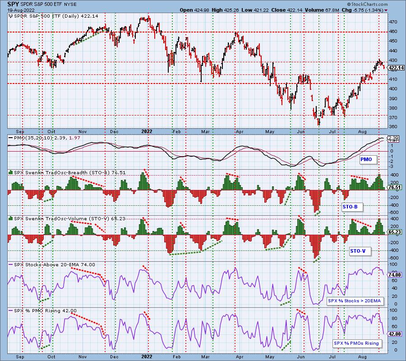Click the Aug label on top time axis
Viewport: 406px width, 361px height.
363,132
